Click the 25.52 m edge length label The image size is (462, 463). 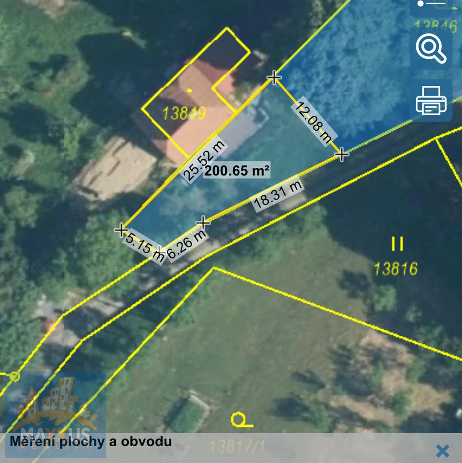(204, 161)
